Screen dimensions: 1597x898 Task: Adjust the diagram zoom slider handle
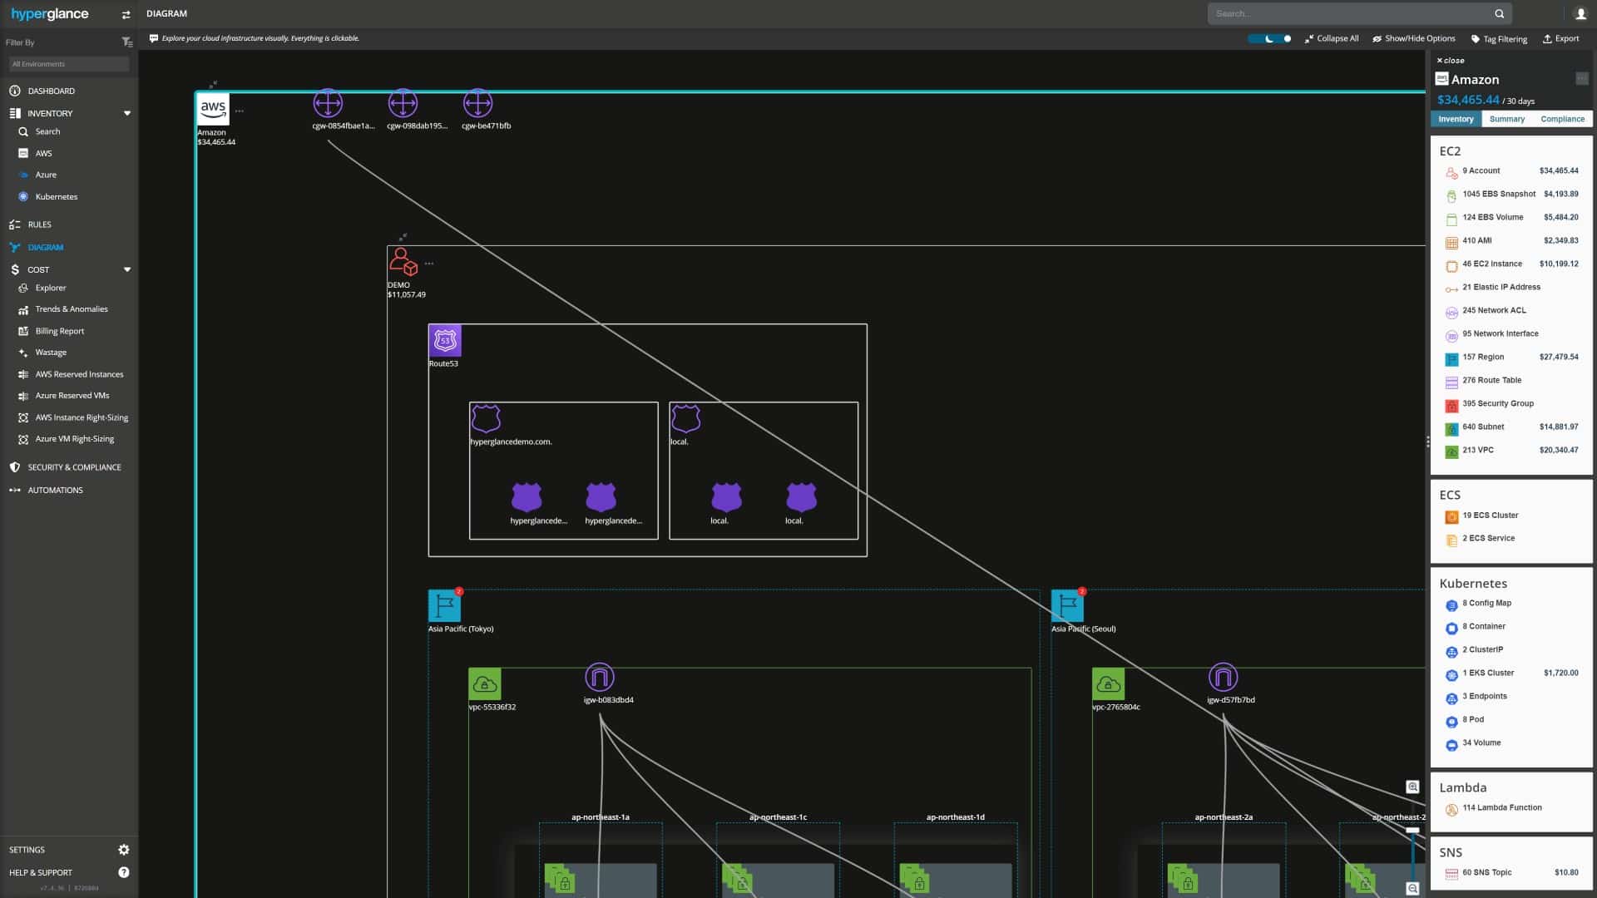(1412, 830)
